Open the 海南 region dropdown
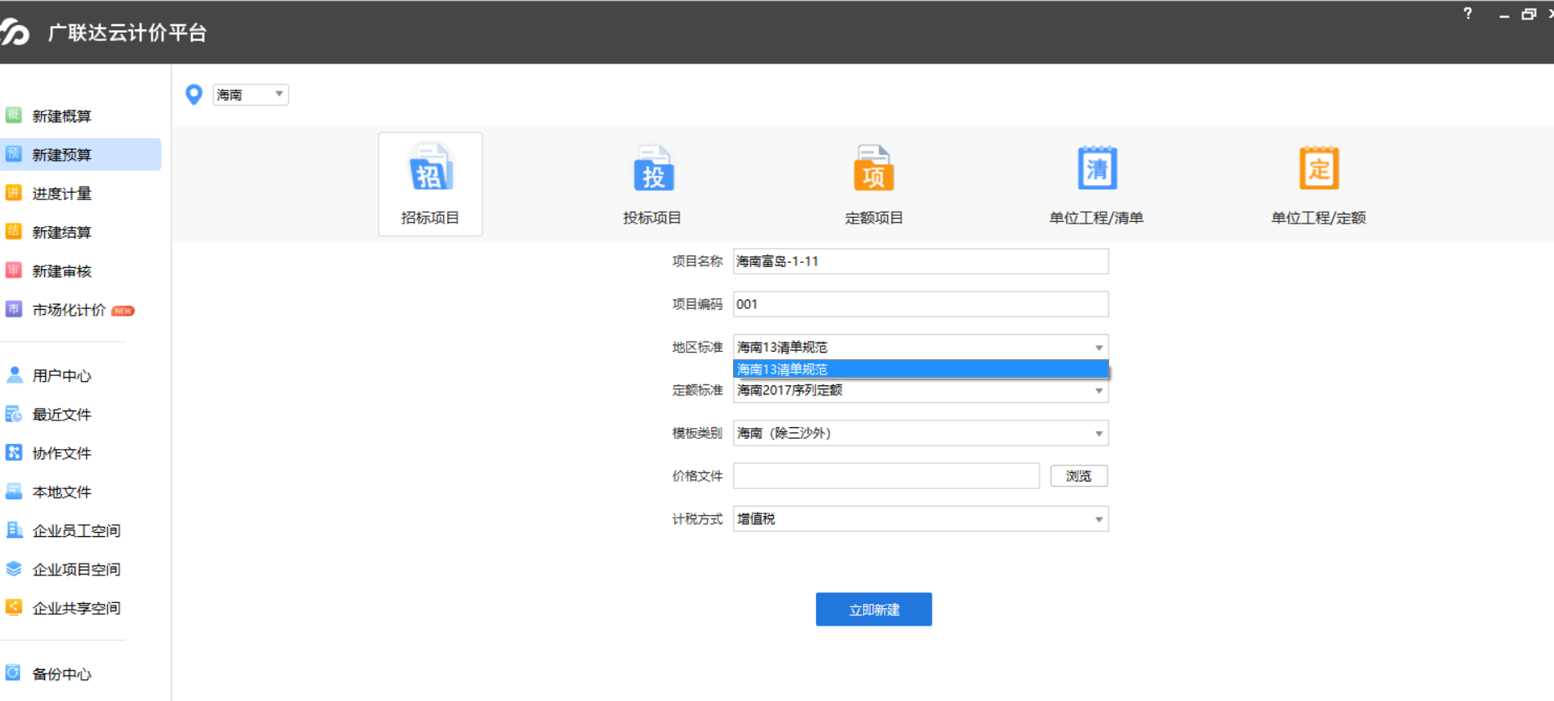The width and height of the screenshot is (1554, 701). pos(250,95)
